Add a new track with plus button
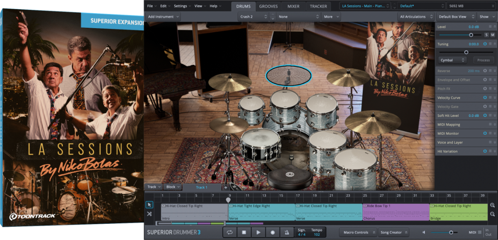 point(226,187)
